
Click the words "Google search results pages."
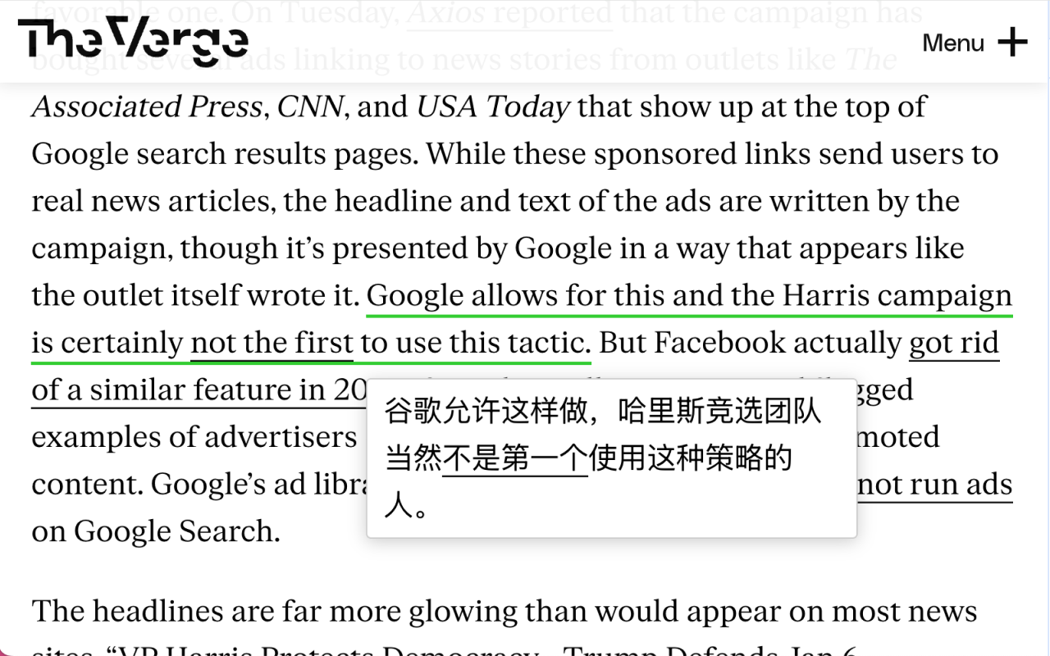225,154
